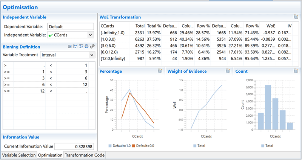302x160 pixels.
Task: Click the chain link icon in Binning Definition
Action: click(92, 47)
